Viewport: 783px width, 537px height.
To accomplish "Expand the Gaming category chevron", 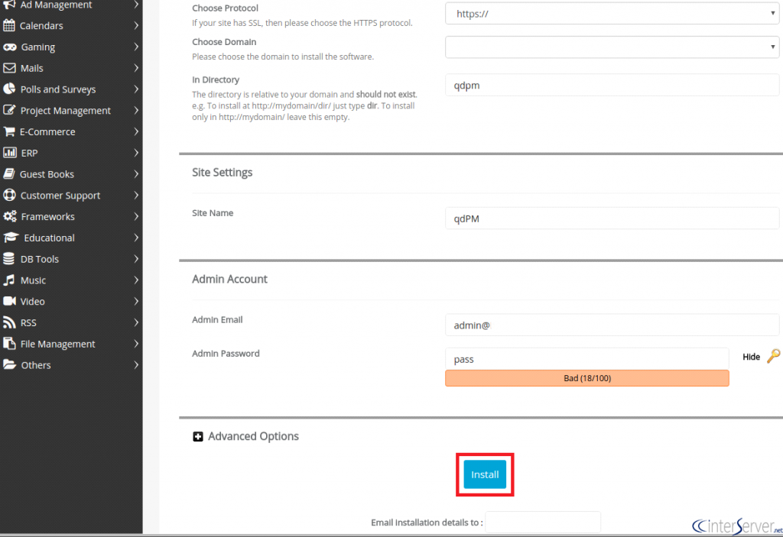I will tap(136, 47).
